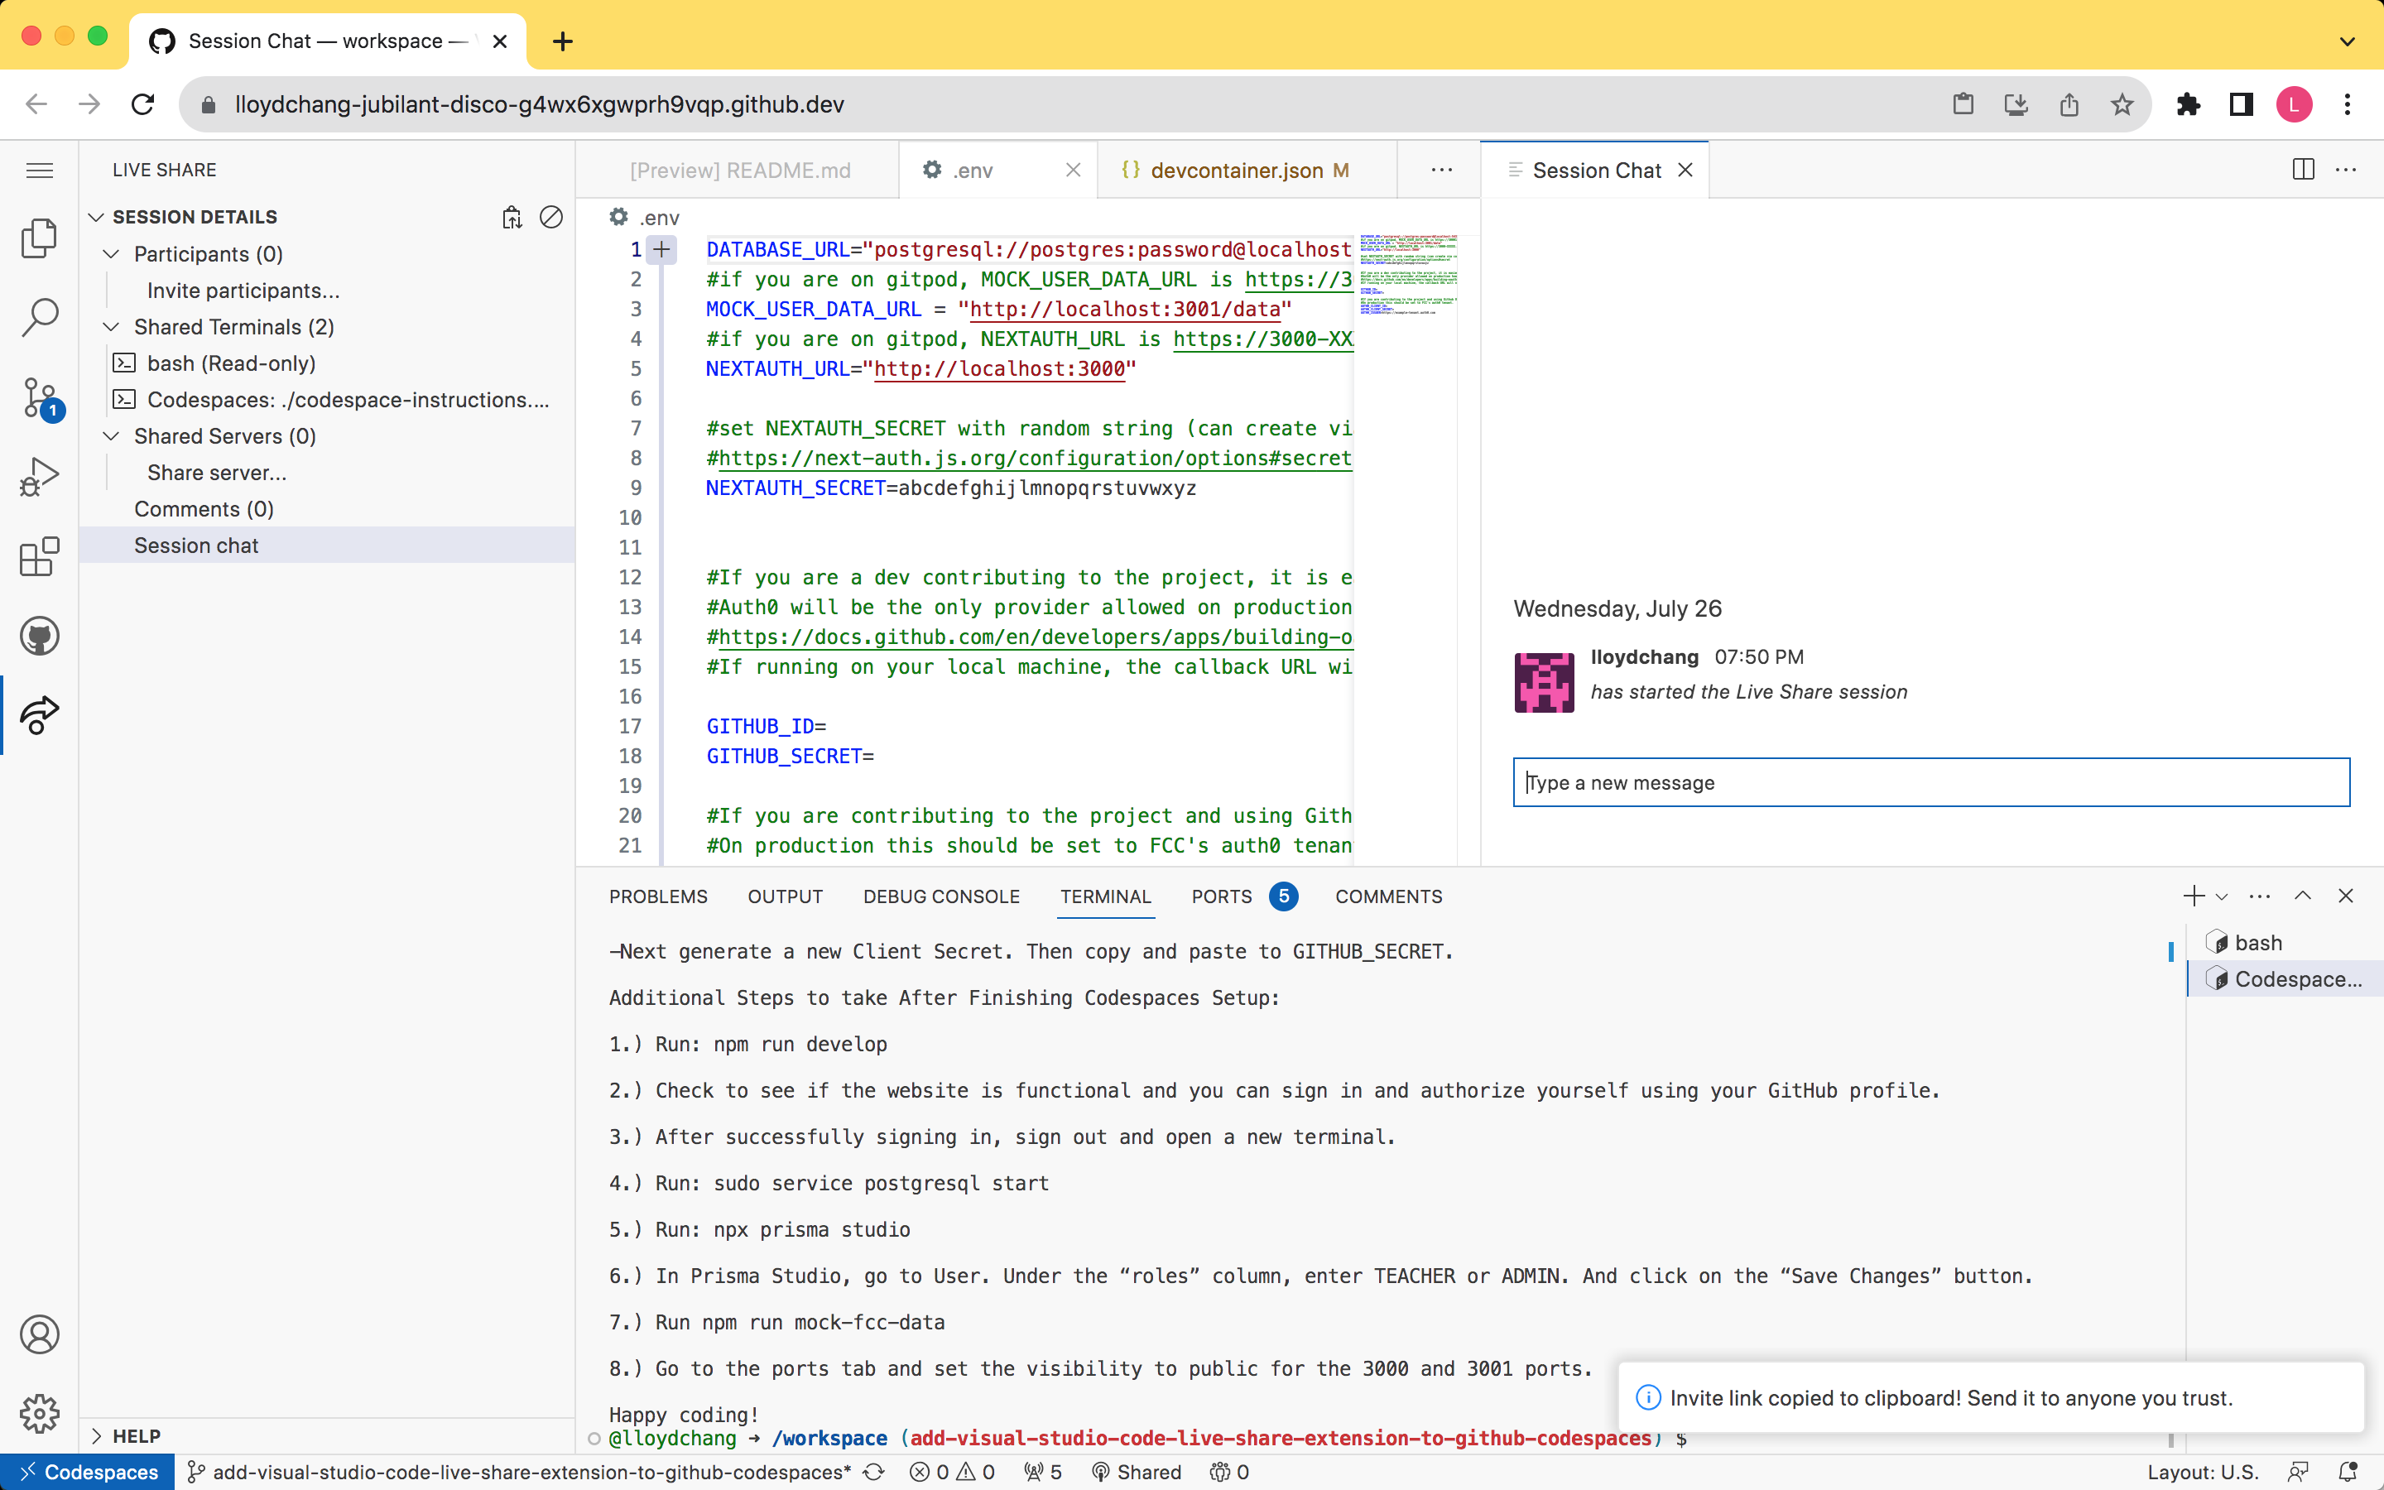
Task: Open the terminal profile dropdown chevron
Action: [x=2222, y=896]
